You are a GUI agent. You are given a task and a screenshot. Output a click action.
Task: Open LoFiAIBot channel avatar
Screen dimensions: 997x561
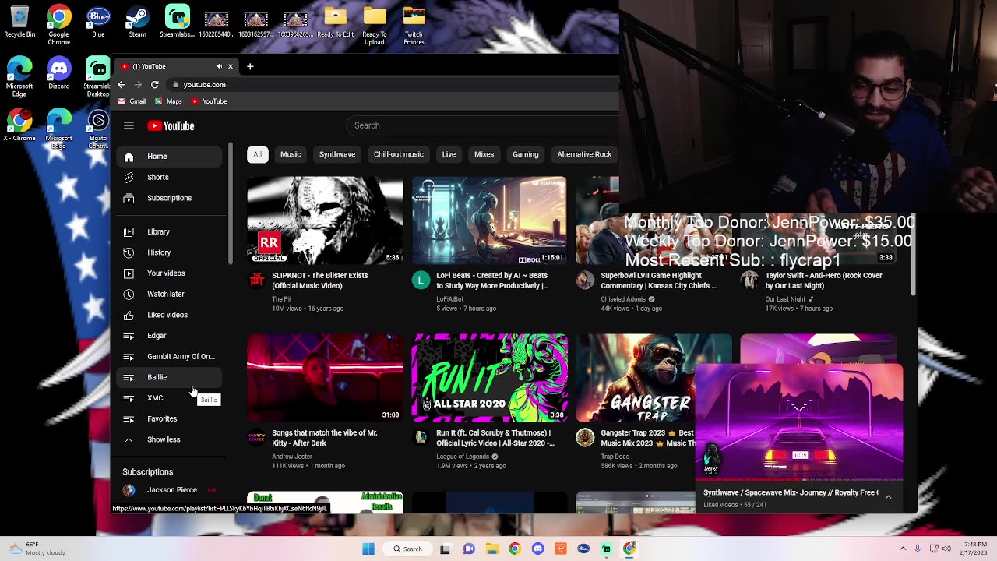pyautogui.click(x=421, y=280)
